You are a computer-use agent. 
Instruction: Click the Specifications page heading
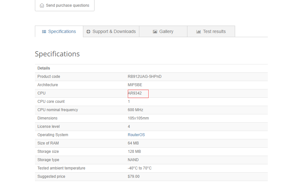pyautogui.click(x=57, y=54)
